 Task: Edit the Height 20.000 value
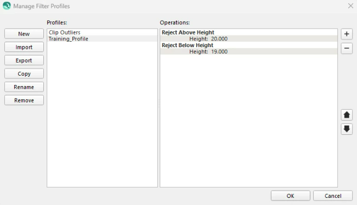[219, 39]
